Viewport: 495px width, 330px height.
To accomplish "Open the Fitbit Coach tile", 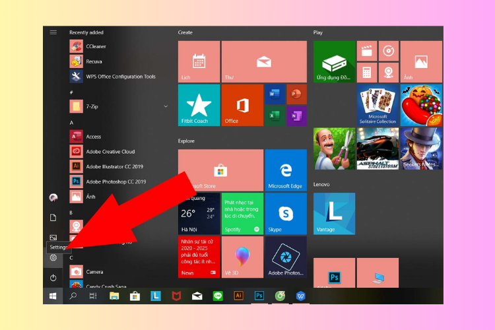I will [199, 105].
